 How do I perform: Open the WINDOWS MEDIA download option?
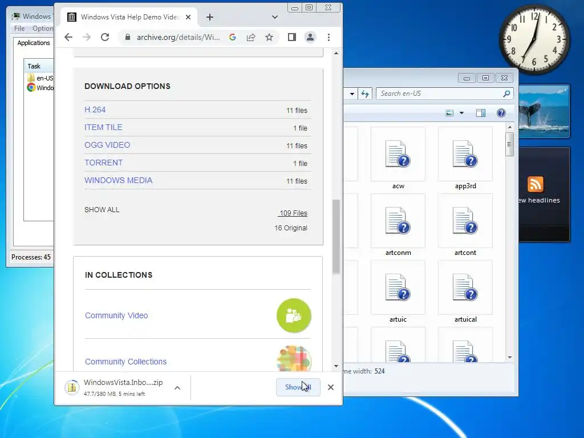(119, 181)
